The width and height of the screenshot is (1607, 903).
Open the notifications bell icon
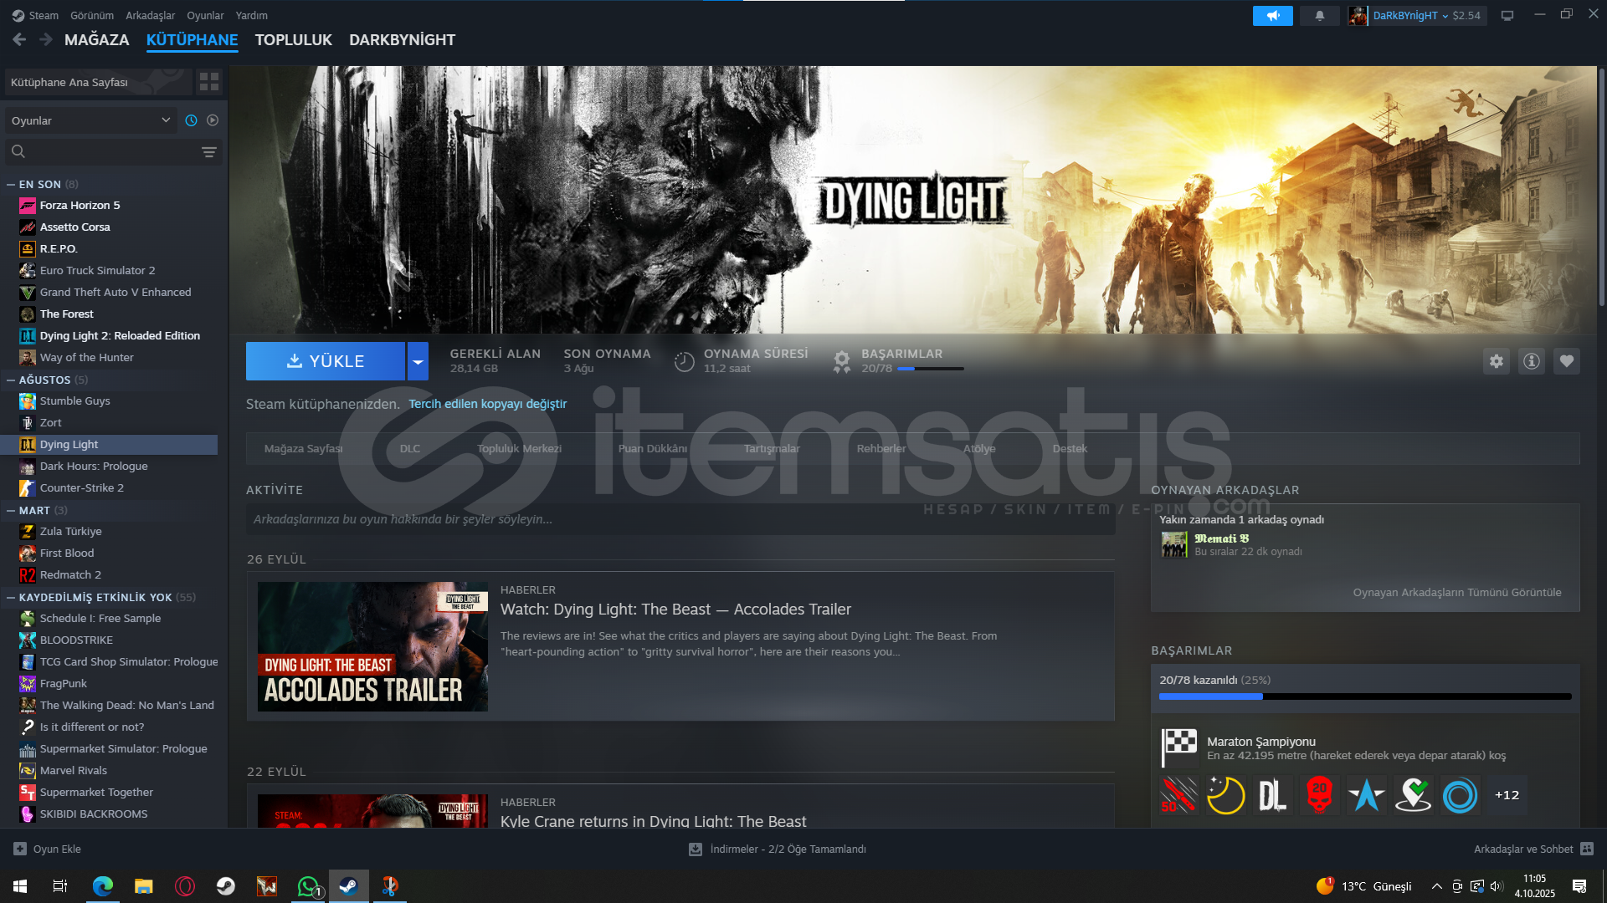(x=1320, y=16)
